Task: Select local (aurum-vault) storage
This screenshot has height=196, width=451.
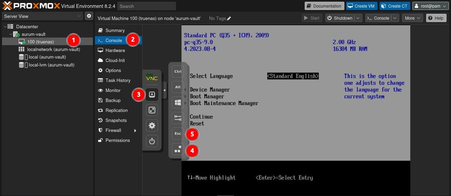Action: click(47, 57)
